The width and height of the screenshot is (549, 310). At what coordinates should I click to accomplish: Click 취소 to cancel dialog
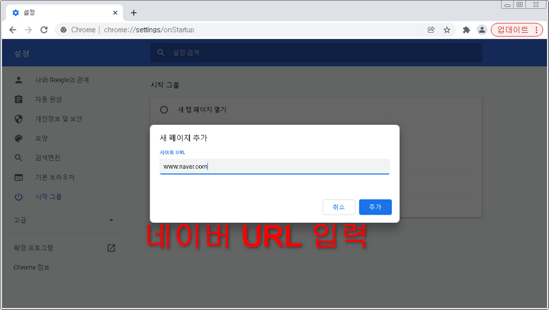(338, 207)
